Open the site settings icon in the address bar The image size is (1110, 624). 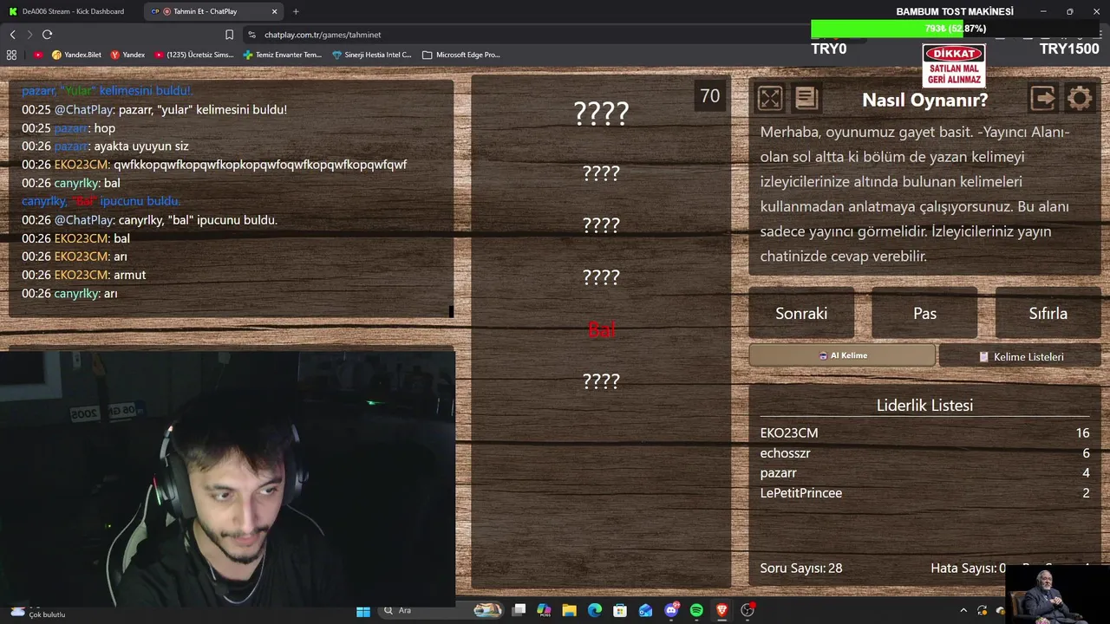251,35
